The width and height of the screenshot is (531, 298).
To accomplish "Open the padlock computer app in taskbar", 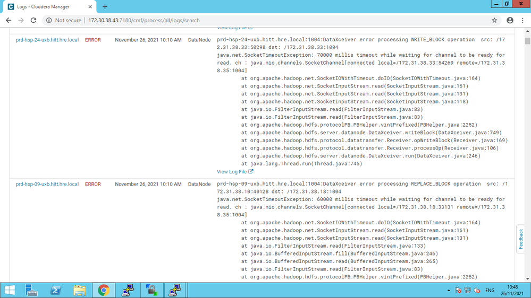I will point(151,290).
